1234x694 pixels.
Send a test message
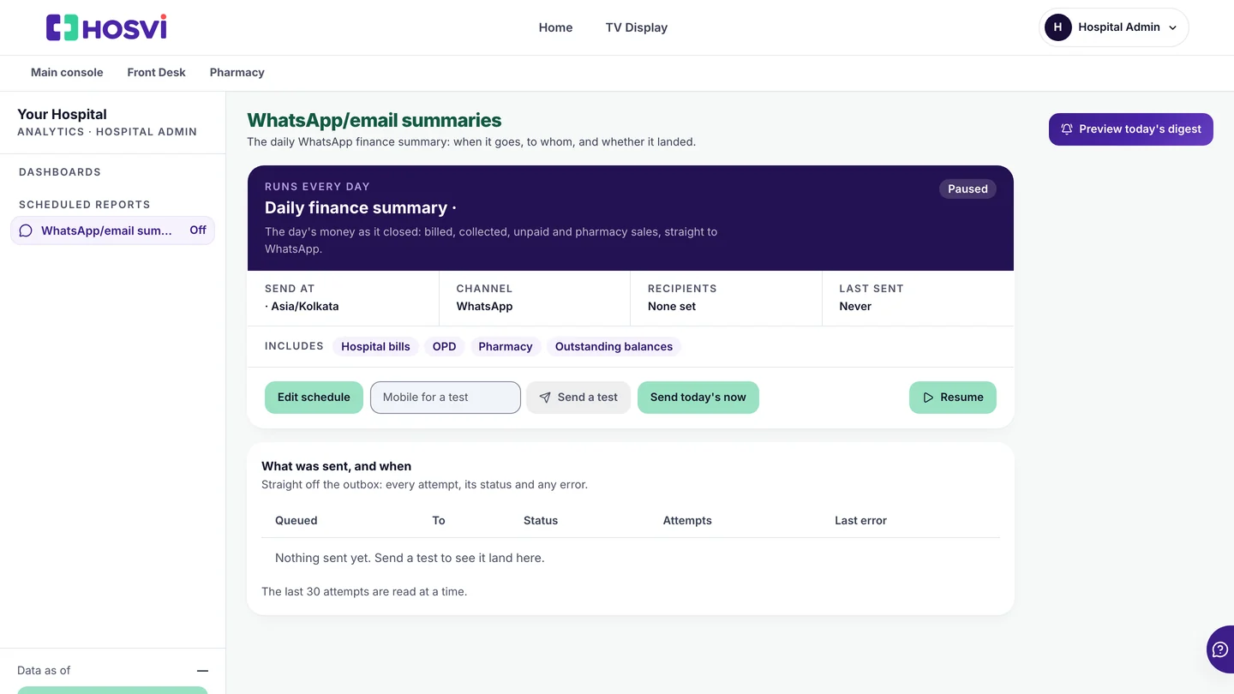[578, 398]
